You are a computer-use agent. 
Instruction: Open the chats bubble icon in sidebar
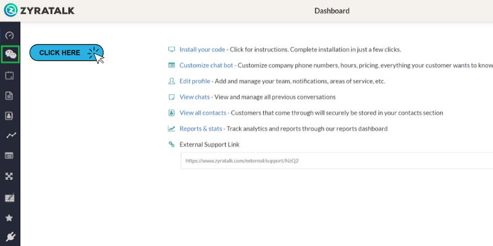click(x=10, y=55)
